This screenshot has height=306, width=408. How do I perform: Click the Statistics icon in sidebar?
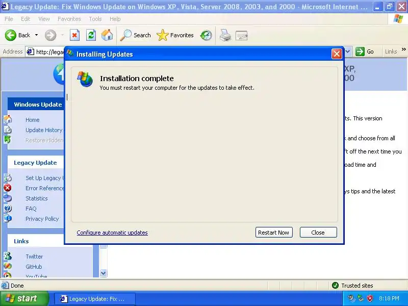click(8, 198)
